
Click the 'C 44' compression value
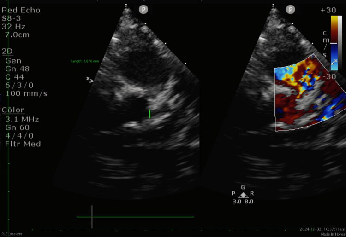coord(15,77)
